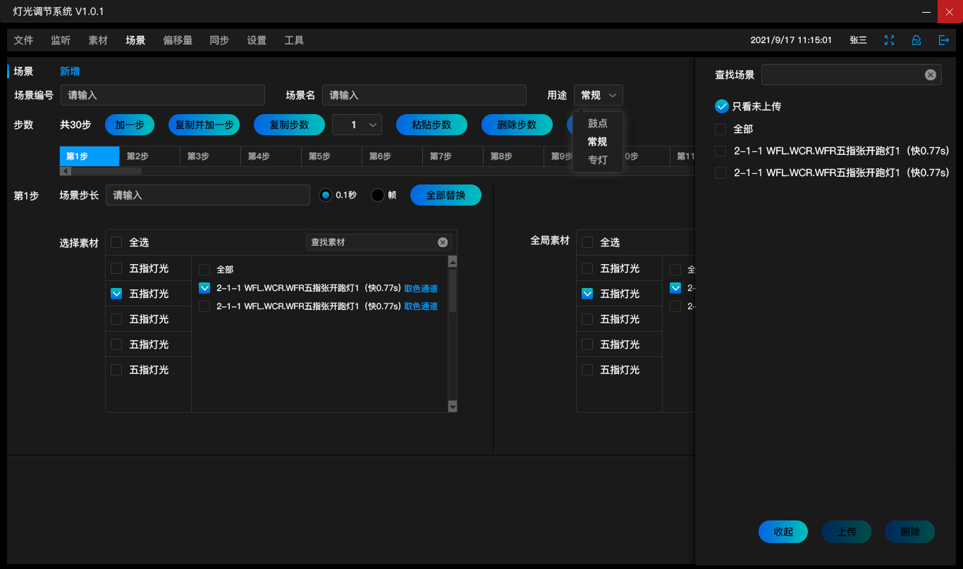Switch to the 第2步 tab
This screenshot has height=569, width=963.
point(150,156)
